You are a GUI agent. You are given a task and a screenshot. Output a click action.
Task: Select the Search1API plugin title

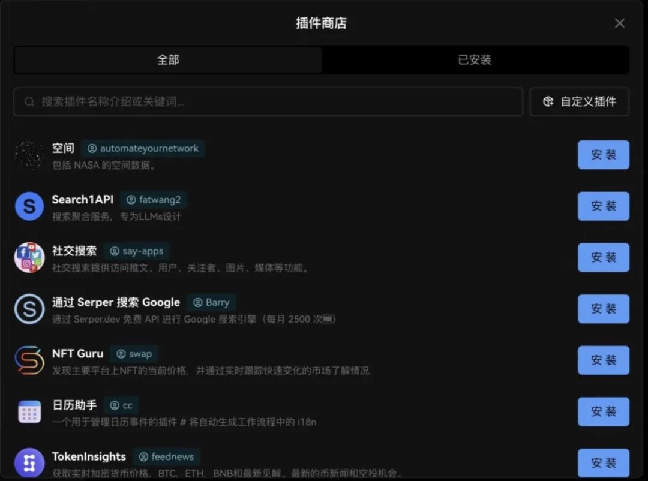83,200
